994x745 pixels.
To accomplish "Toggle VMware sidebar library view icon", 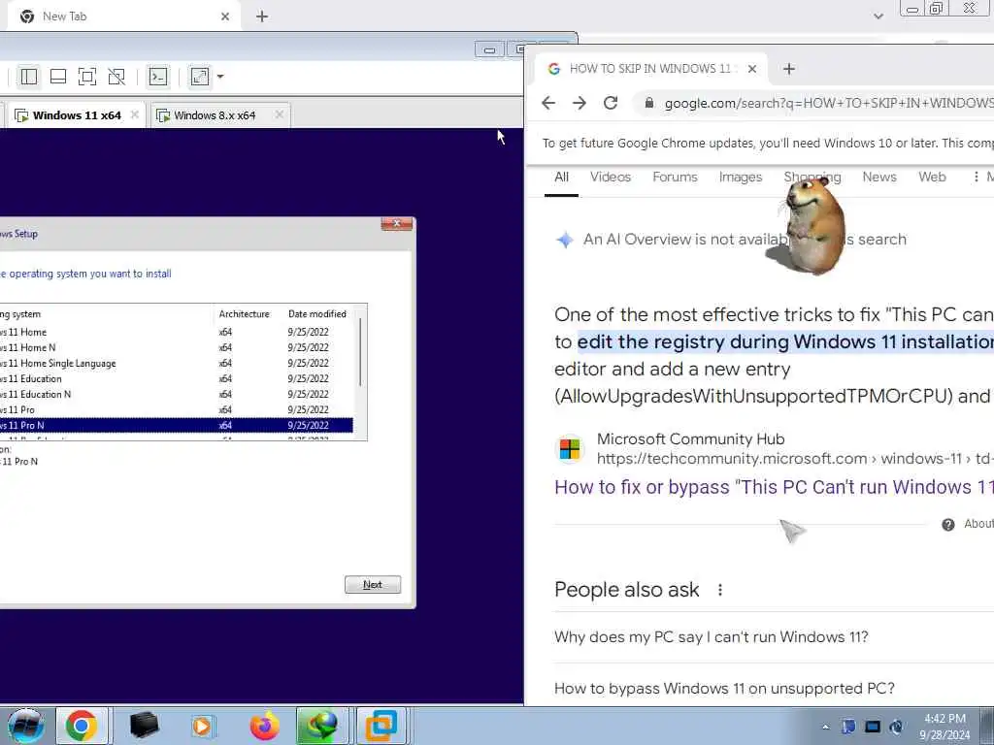I will coord(29,77).
